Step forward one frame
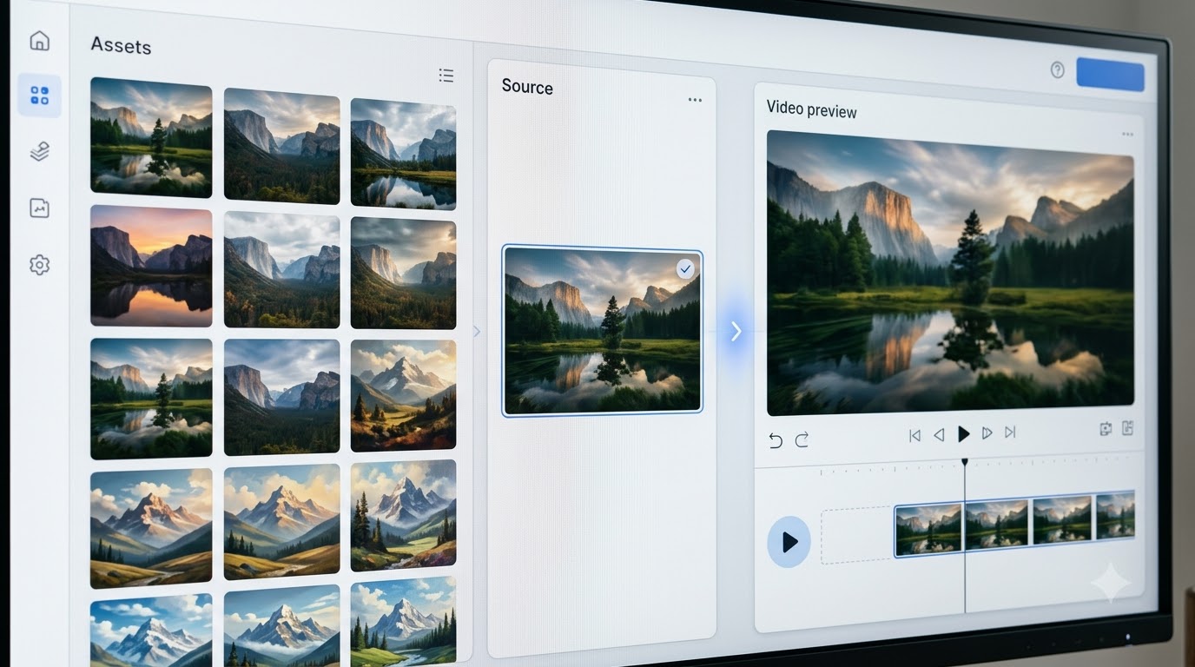This screenshot has height=667, width=1195. (x=987, y=433)
